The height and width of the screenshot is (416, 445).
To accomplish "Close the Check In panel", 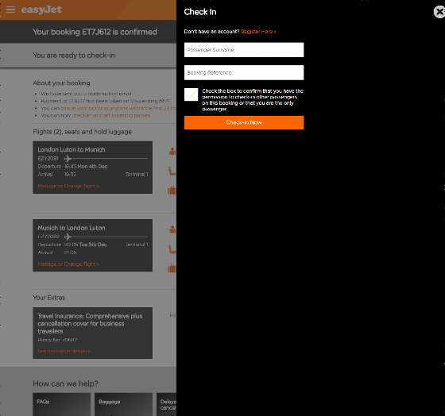I will click(x=439, y=12).
